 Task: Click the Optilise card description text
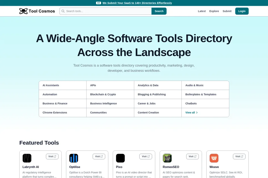[x=87, y=174]
